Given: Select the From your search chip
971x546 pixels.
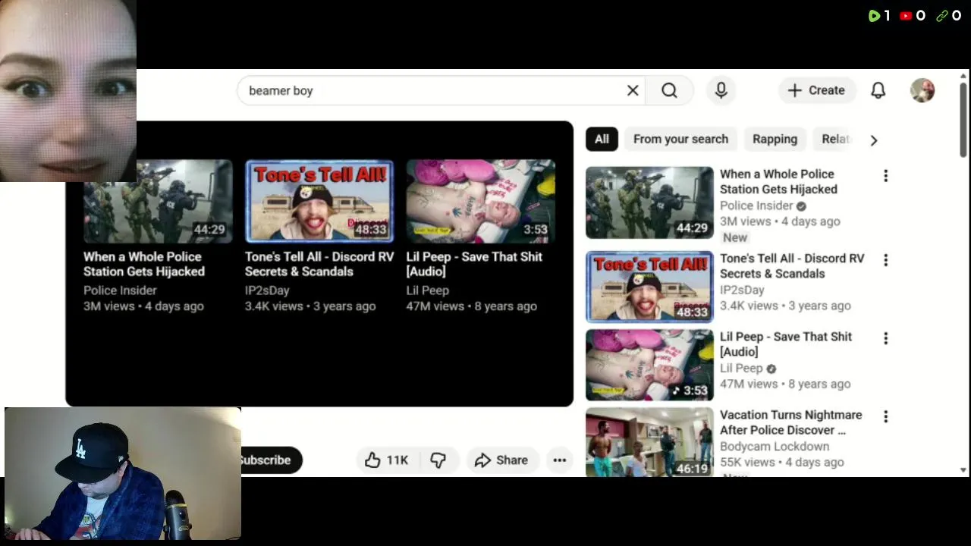Looking at the screenshot, I should 680,139.
